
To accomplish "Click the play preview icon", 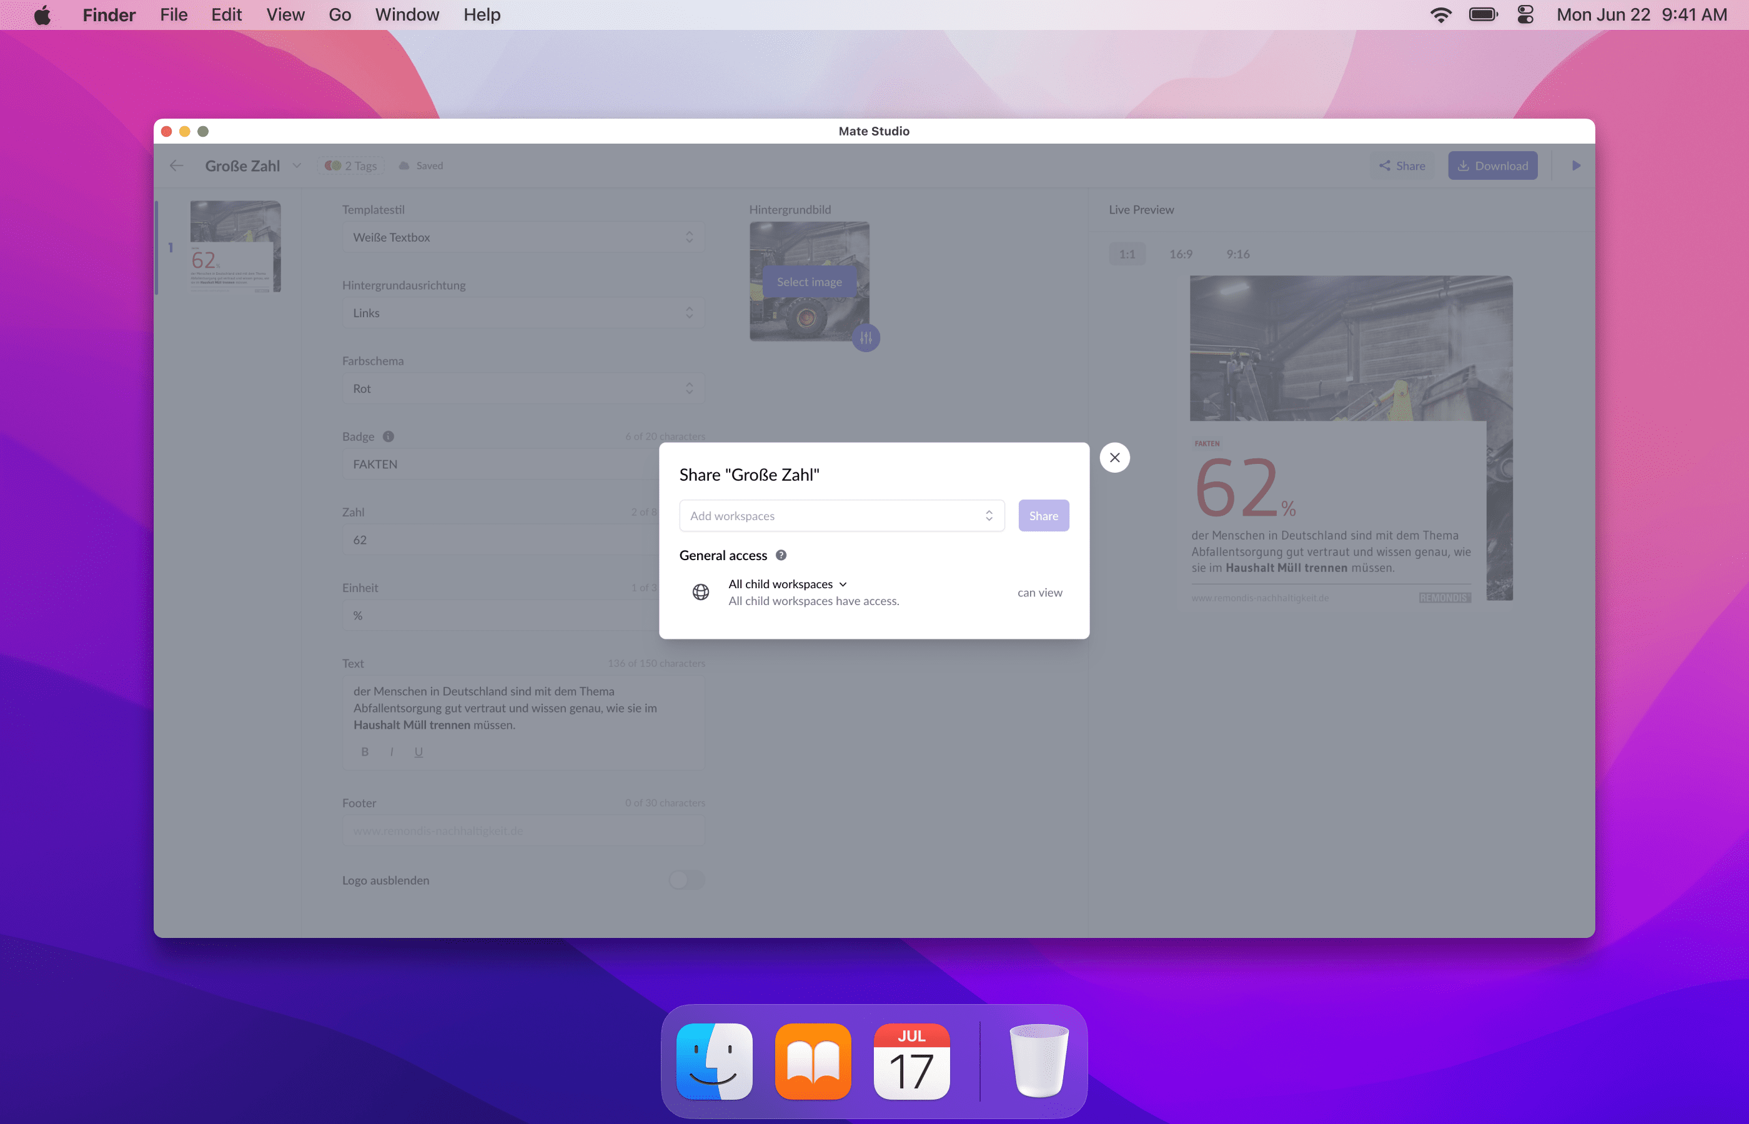I will tap(1576, 165).
